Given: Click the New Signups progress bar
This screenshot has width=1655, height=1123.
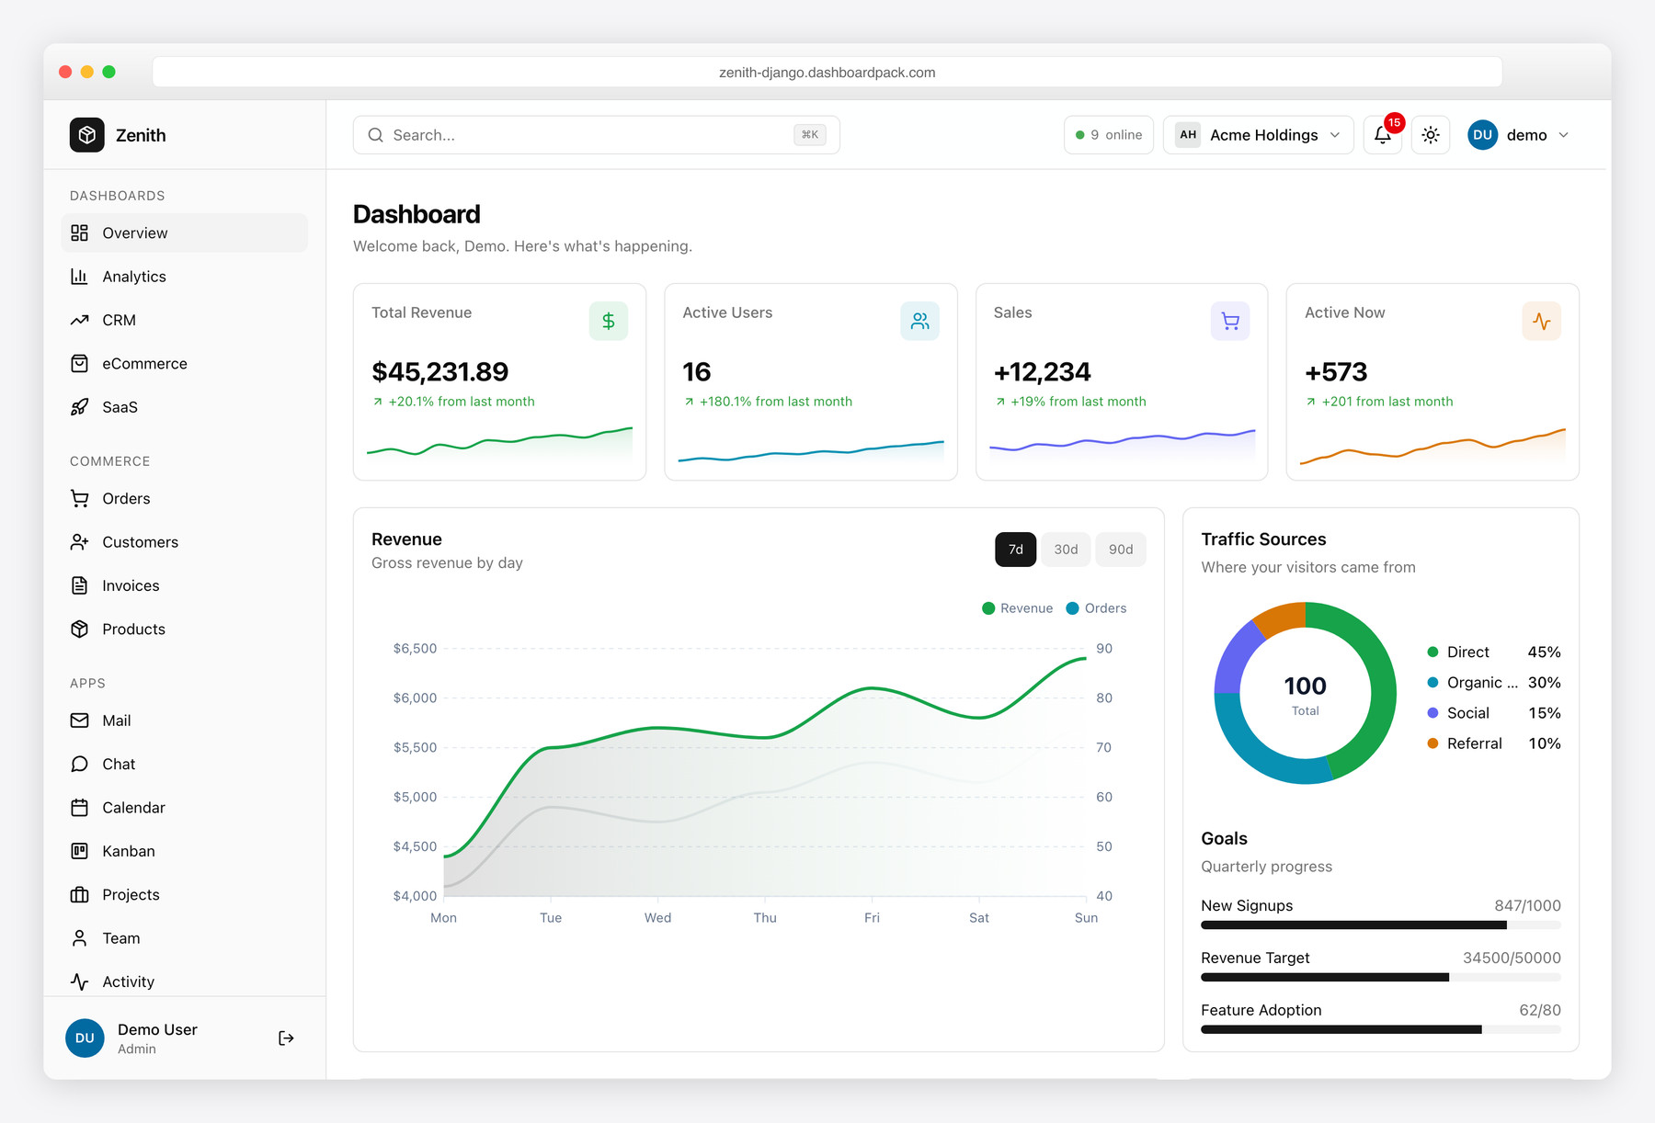Looking at the screenshot, I should 1381,925.
